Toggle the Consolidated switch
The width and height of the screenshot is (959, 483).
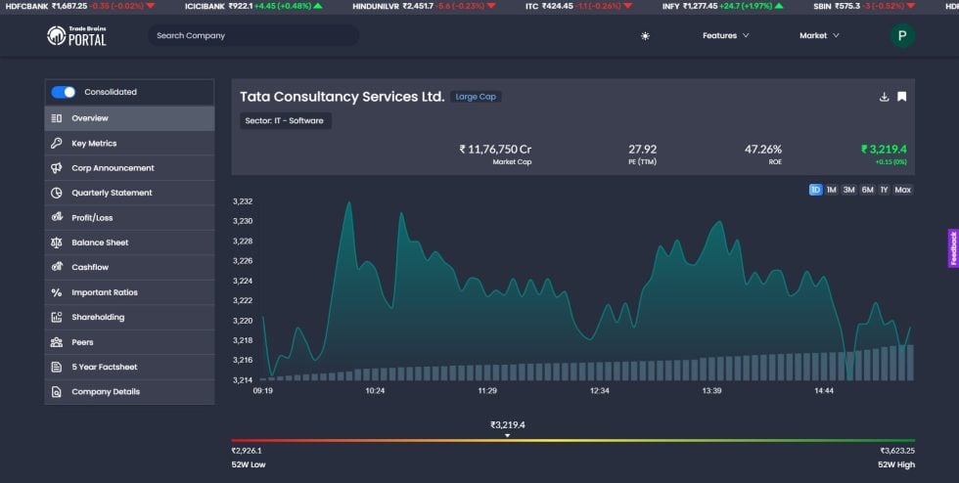pyautogui.click(x=63, y=92)
